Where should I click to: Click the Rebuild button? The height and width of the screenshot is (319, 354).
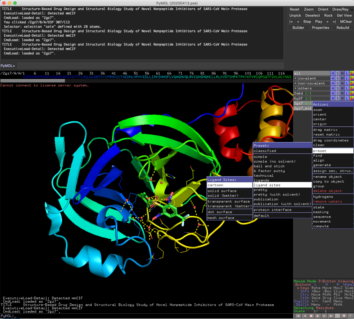tap(342, 27)
